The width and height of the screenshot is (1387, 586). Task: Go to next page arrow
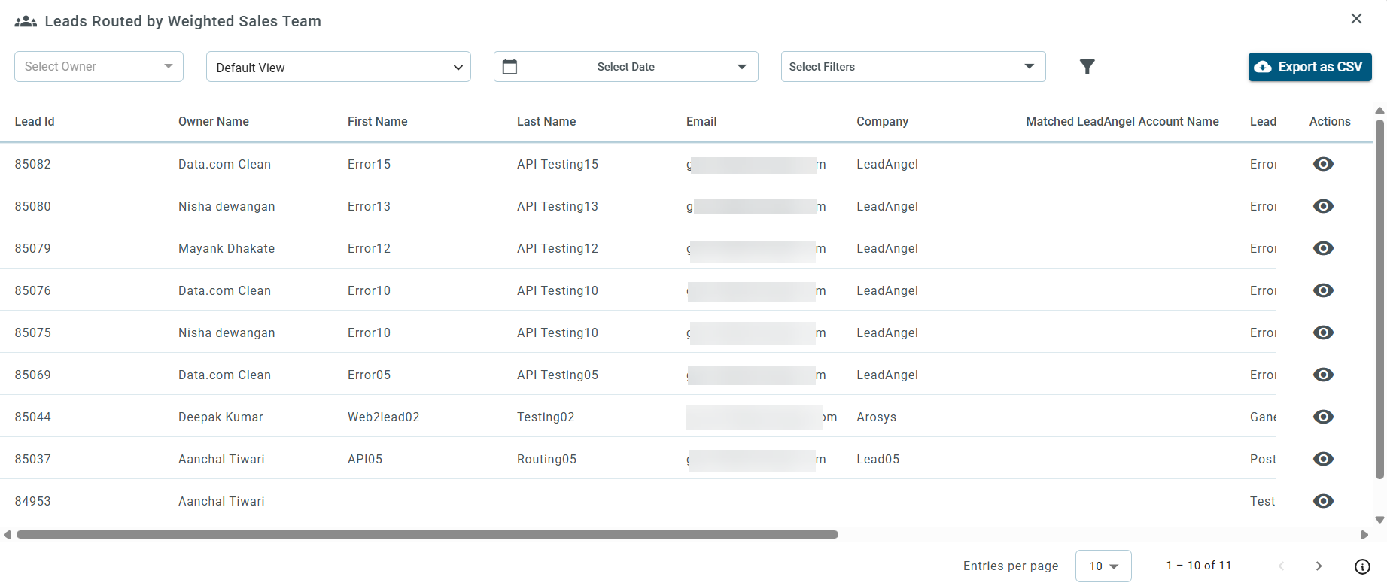1319,566
